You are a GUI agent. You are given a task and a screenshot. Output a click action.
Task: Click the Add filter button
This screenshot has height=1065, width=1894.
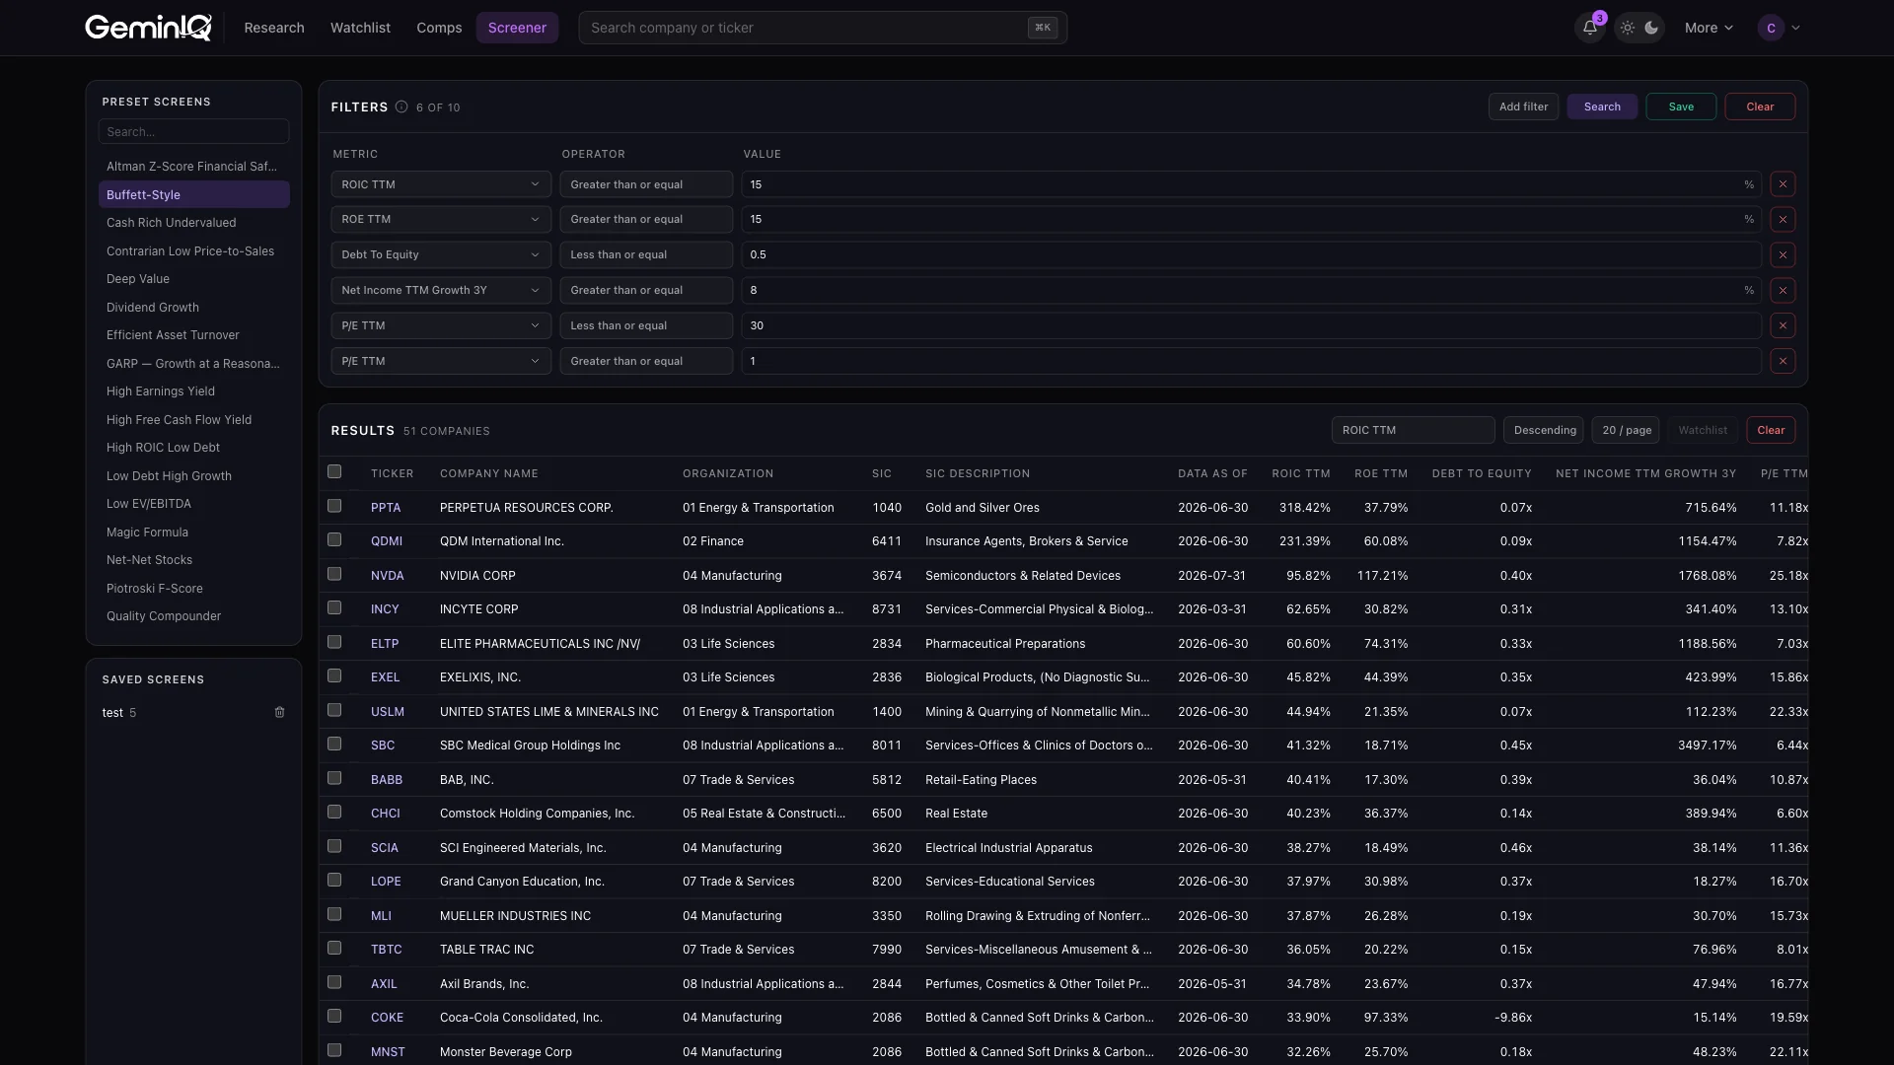1523,106
